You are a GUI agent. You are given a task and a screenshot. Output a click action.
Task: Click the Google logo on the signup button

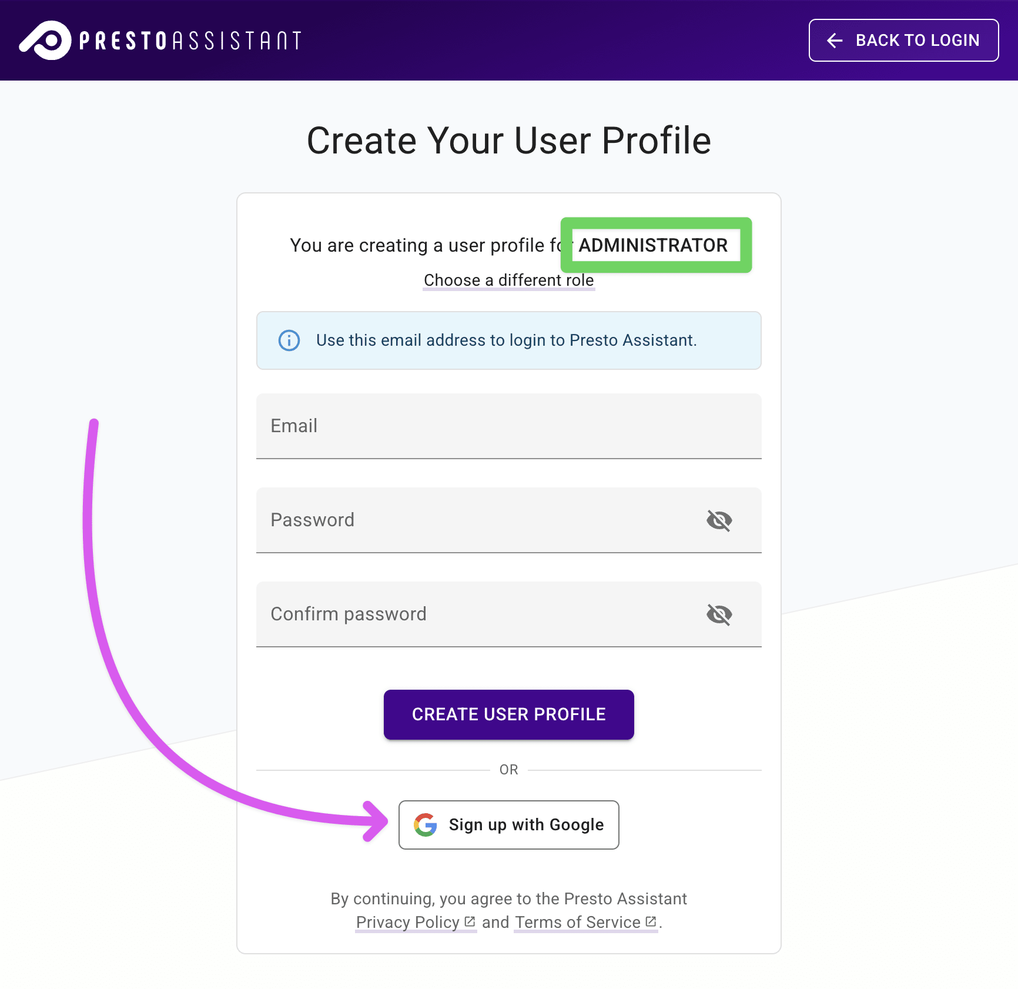click(426, 825)
